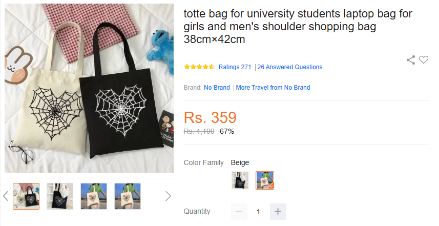This screenshot has width=439, height=226.
Task: Add product to wishlist with heart icon
Action: (x=424, y=60)
